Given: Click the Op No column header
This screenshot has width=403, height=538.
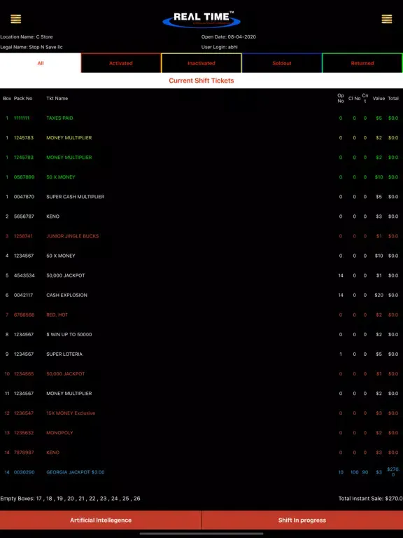Looking at the screenshot, I should point(341,99).
